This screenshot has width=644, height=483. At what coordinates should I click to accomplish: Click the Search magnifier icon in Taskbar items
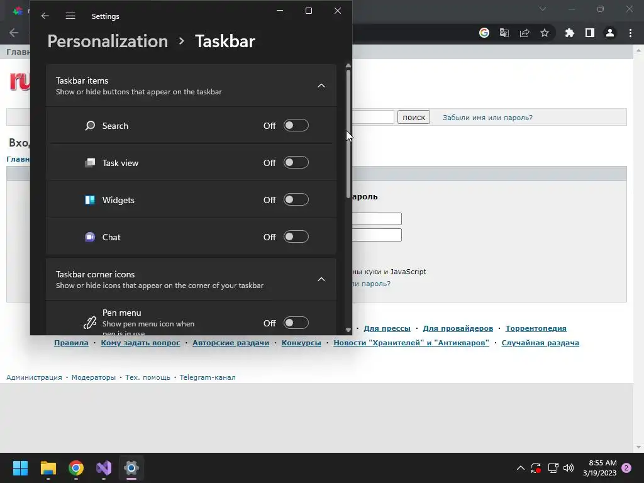pyautogui.click(x=90, y=126)
